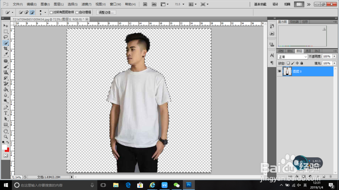Select the Brush tool
Image resolution: width=339 pixels, height=190 pixels.
point(6,67)
